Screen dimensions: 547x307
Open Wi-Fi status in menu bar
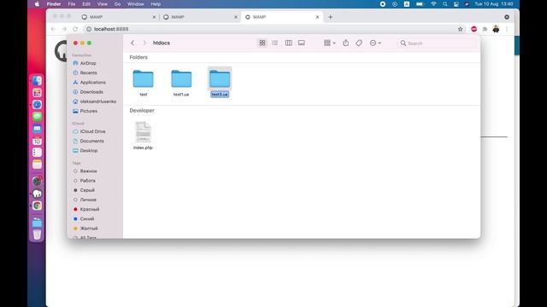tap(433, 4)
